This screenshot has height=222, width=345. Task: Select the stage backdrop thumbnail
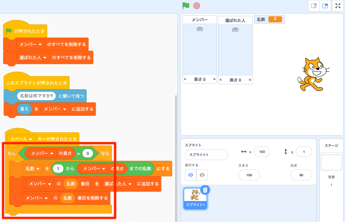click(x=331, y=162)
